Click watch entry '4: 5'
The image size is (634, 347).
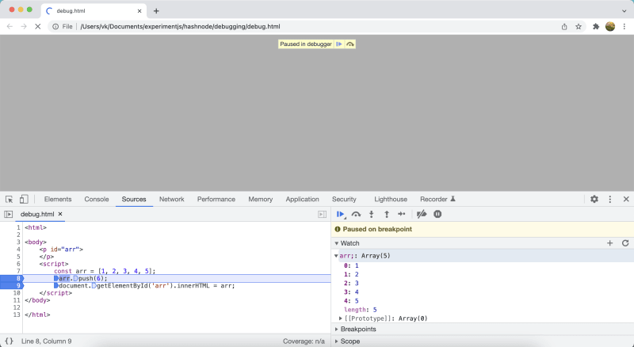(351, 301)
